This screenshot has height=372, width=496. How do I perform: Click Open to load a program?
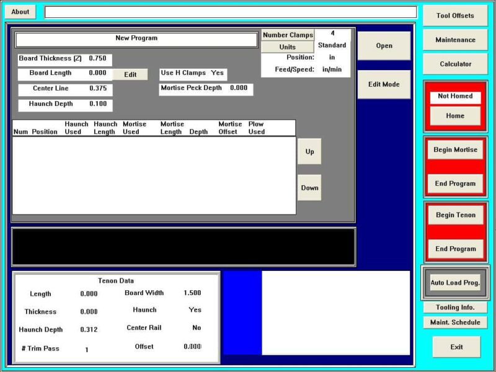pyautogui.click(x=384, y=46)
